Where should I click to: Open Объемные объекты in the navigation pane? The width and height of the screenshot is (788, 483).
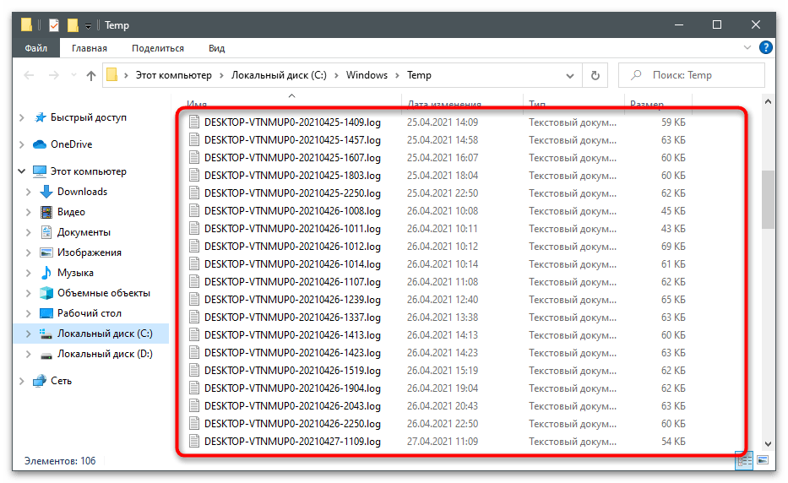click(104, 293)
